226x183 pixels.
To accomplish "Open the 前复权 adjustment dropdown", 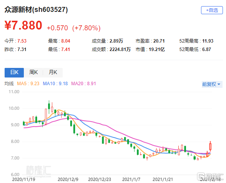I will click(212, 84).
